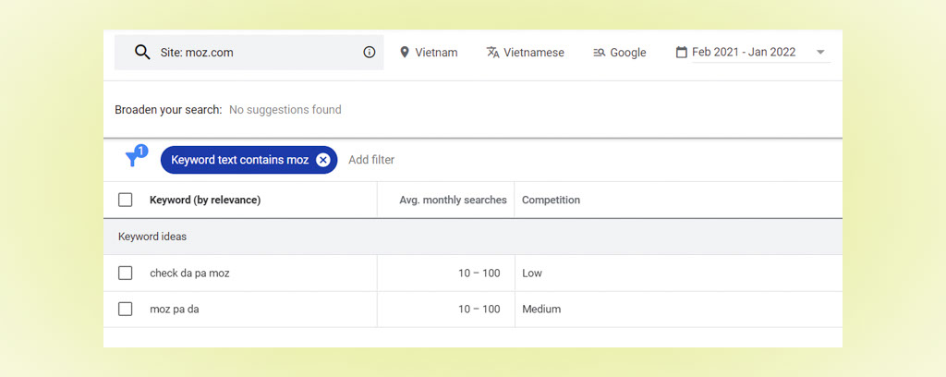Sort by Avg. monthly searches column

pos(453,200)
